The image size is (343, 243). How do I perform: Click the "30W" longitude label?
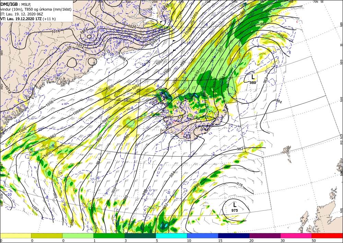point(128,1)
